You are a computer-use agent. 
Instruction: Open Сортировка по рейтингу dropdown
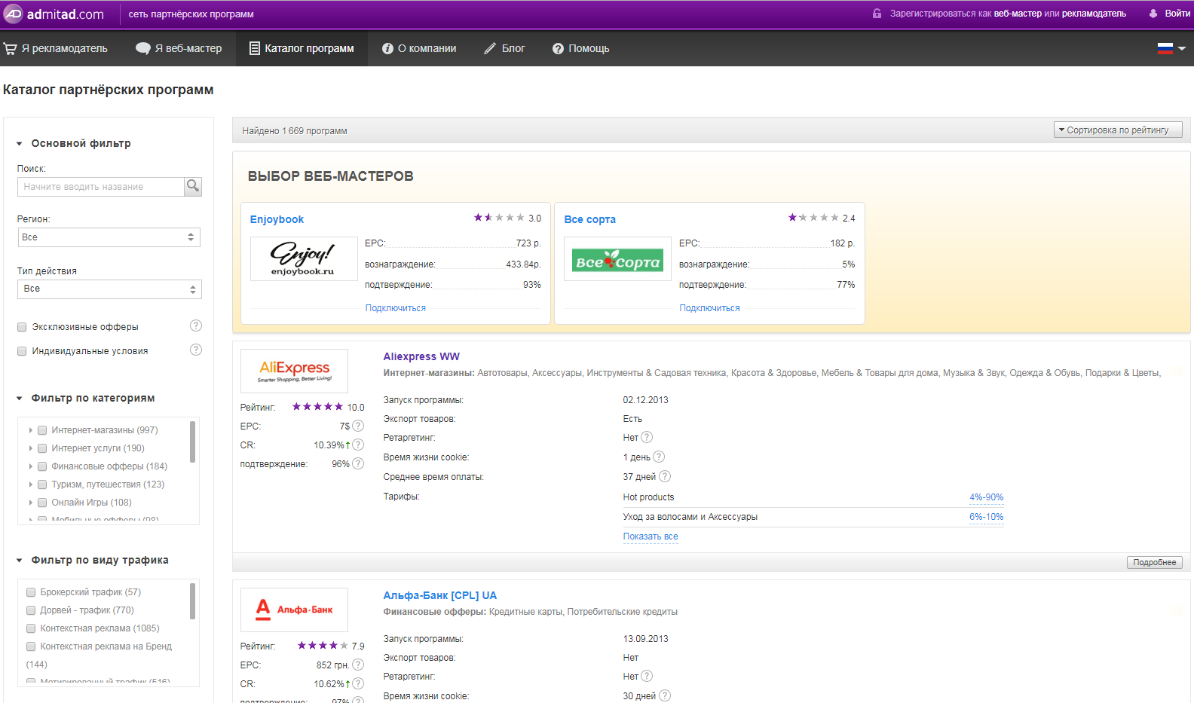1118,130
